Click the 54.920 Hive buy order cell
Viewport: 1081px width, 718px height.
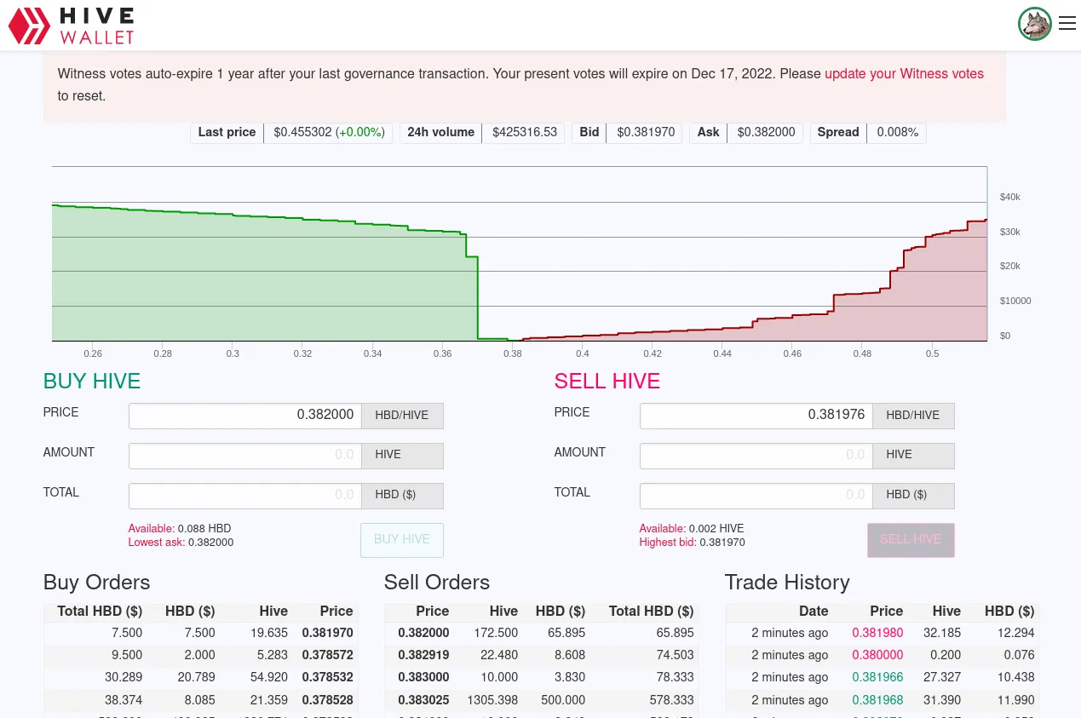[x=269, y=677]
